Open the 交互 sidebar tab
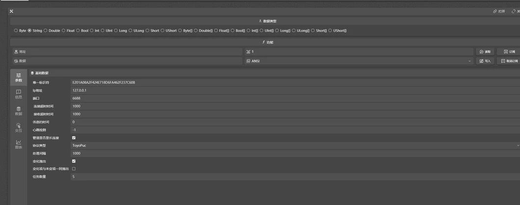The height and width of the screenshot is (205, 520). coord(19,128)
